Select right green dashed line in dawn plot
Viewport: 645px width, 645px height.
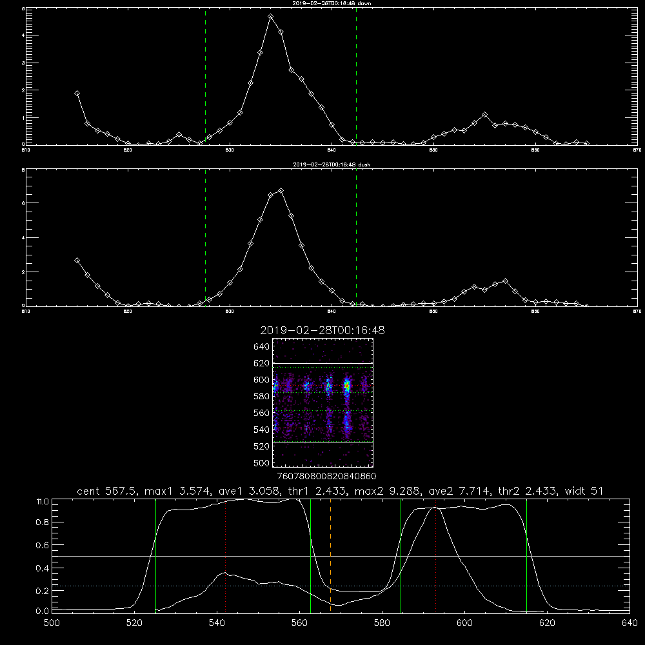357,77
